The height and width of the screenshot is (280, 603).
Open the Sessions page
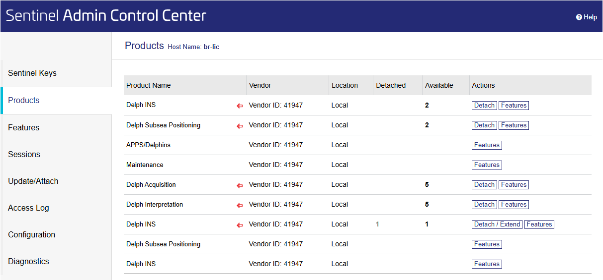[24, 154]
